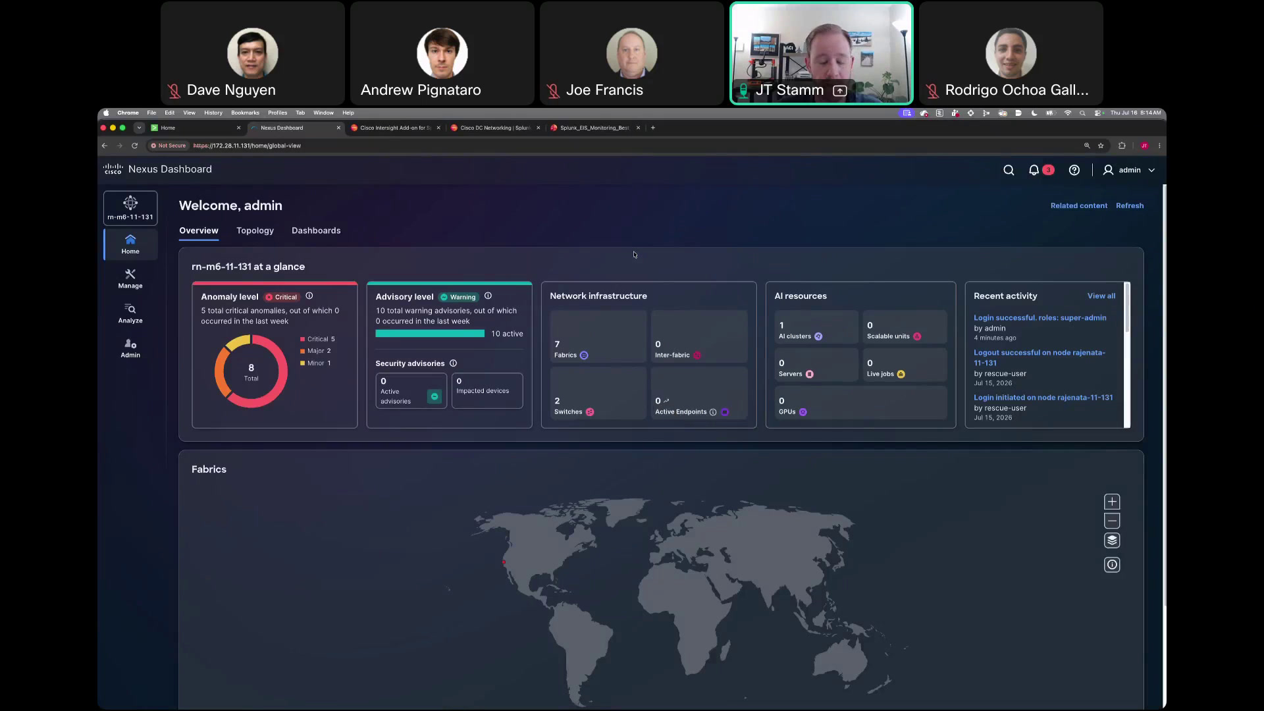Click JT Stamm's video thumbnail

click(x=822, y=53)
